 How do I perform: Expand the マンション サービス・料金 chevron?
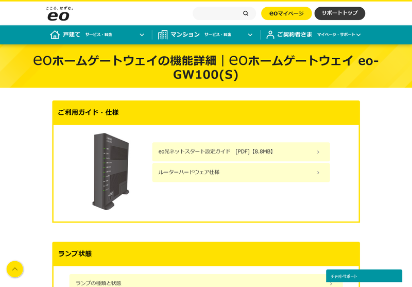point(250,35)
